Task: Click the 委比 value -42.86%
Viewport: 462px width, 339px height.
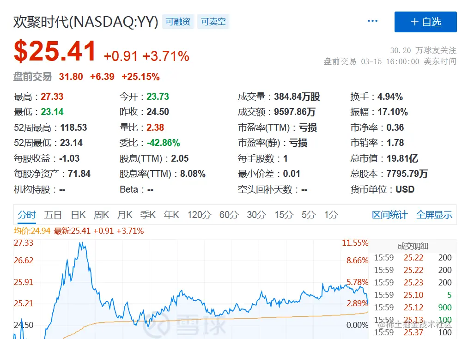Action: tap(163, 143)
